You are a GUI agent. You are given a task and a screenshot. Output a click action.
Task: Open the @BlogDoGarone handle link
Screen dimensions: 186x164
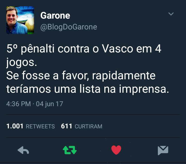69,27
